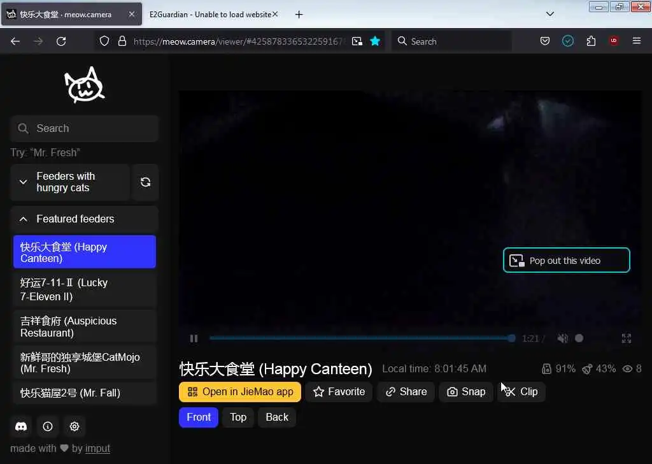
Task: Toggle the bookmark star in address bar
Action: click(375, 41)
